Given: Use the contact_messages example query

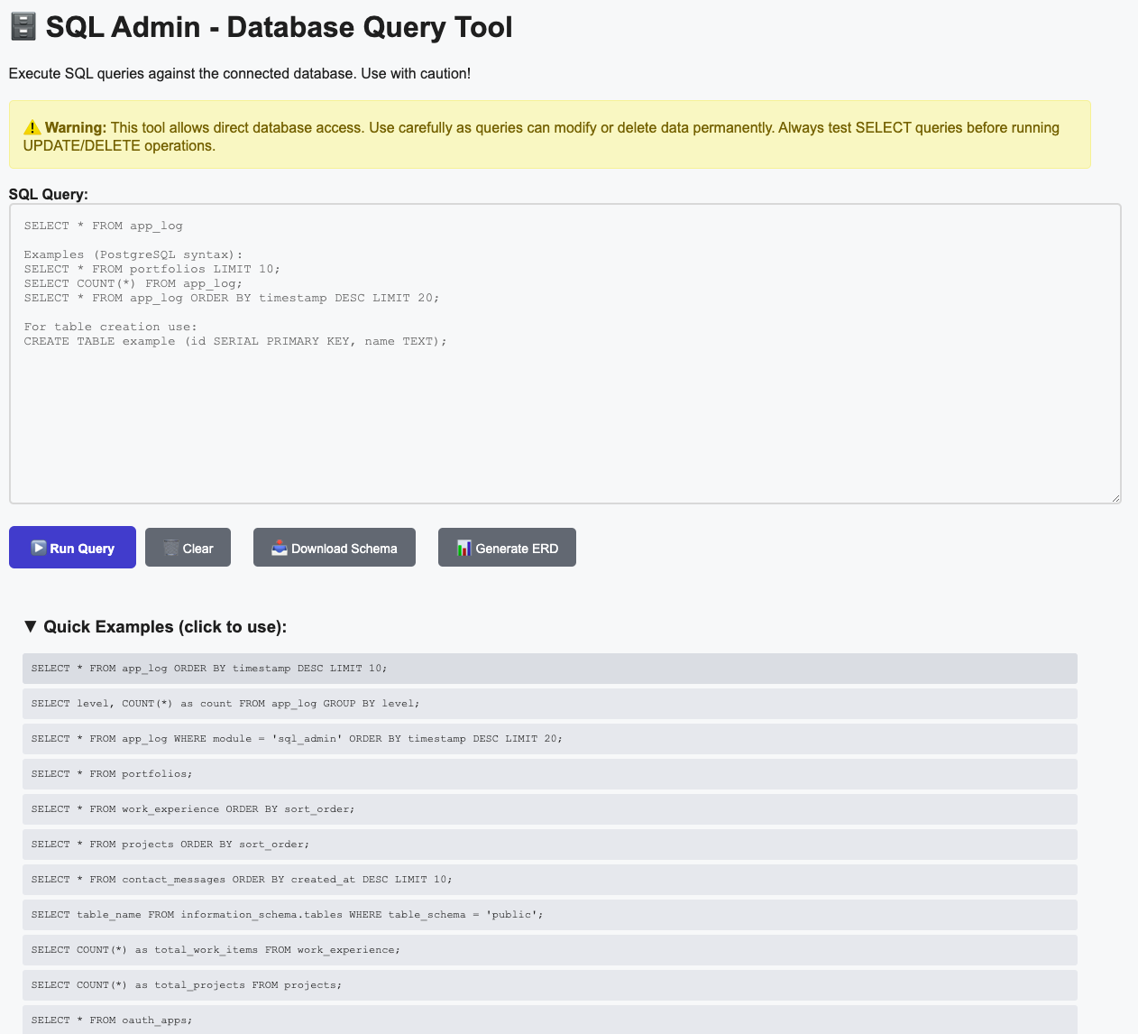Looking at the screenshot, I should 549,880.
